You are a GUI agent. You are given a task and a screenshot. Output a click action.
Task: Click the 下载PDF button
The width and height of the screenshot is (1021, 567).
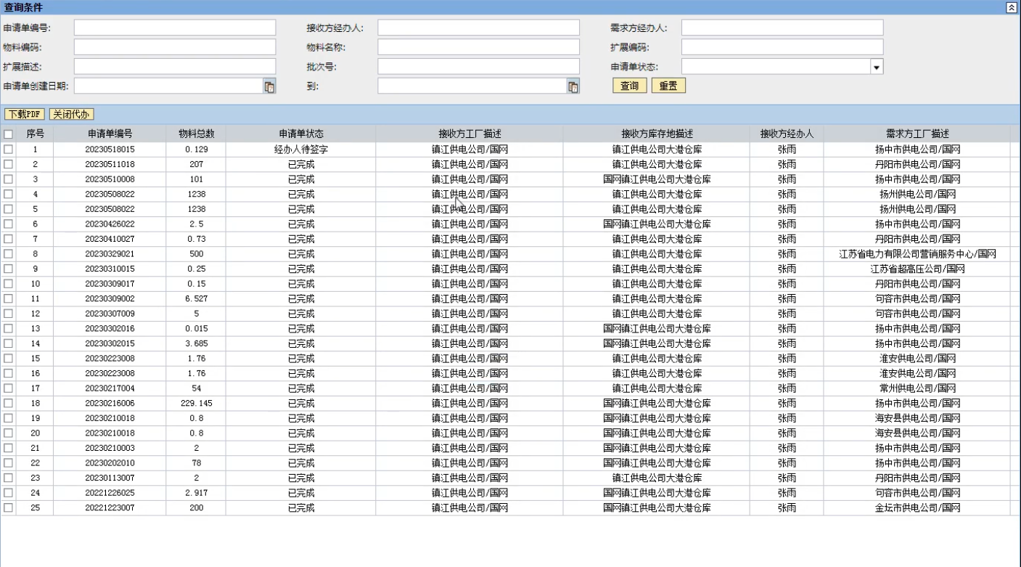click(25, 114)
